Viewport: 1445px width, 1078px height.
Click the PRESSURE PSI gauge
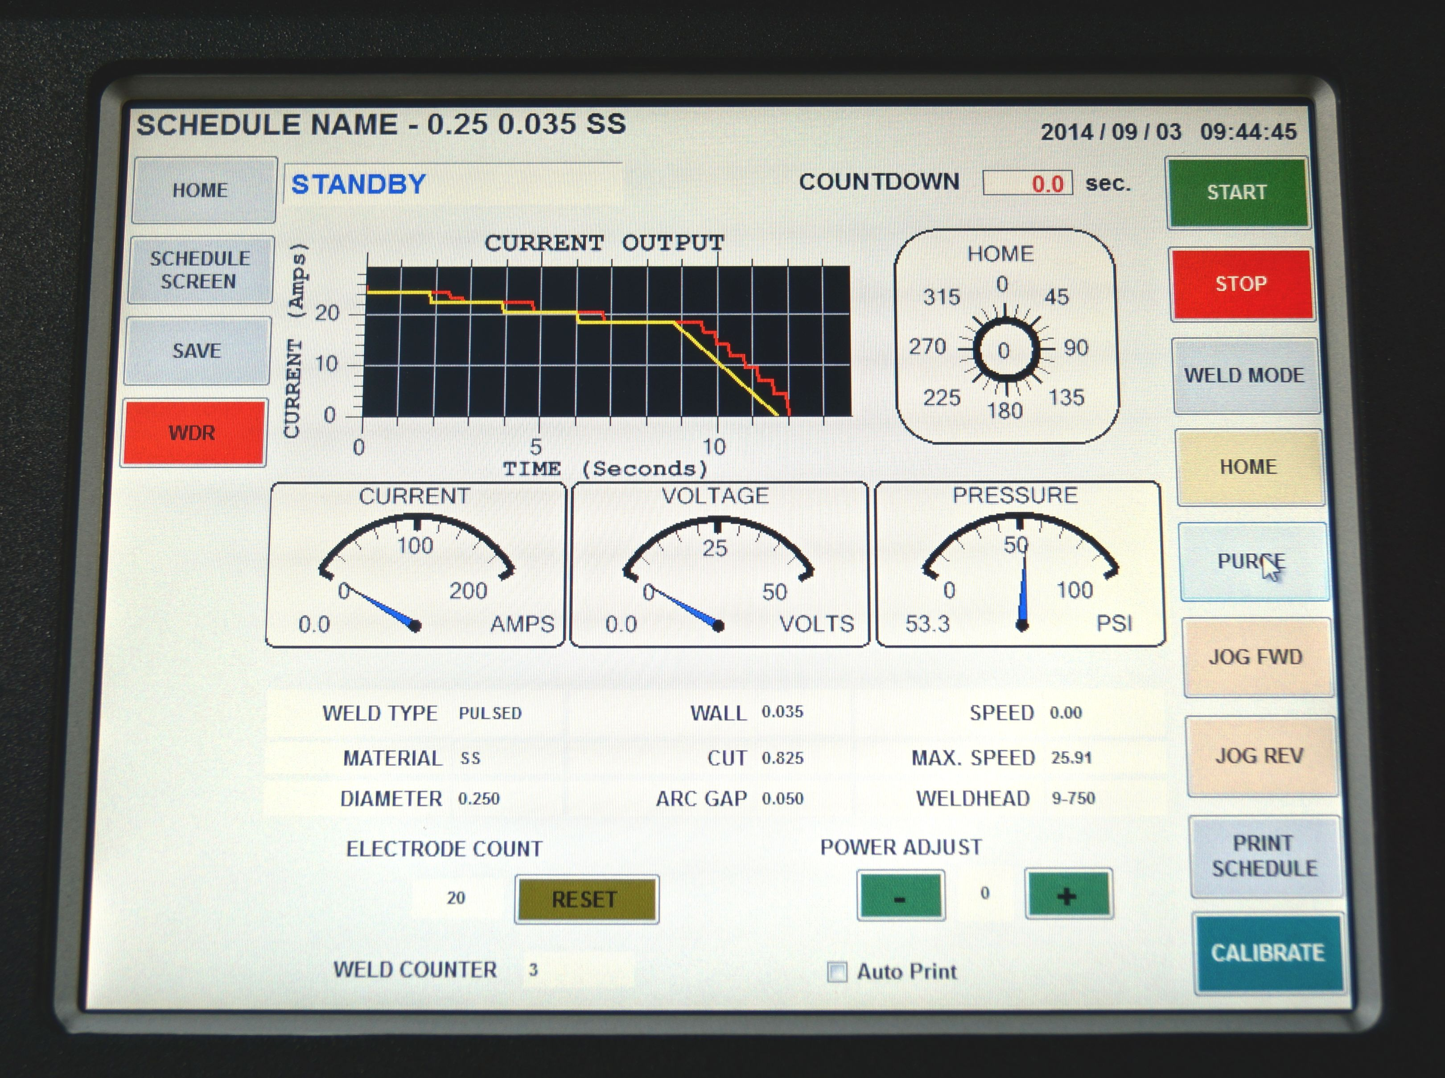click(1020, 564)
